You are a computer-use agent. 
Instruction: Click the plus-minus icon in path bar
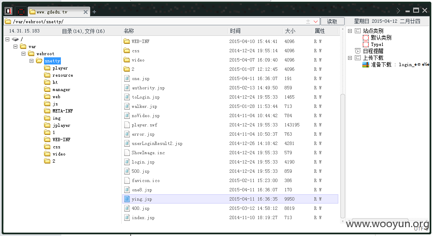[x=308, y=21]
